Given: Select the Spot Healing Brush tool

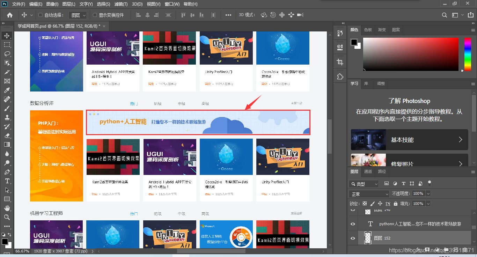Looking at the screenshot, I should [7, 99].
